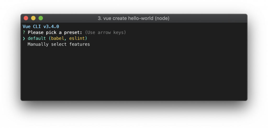The width and height of the screenshot is (268, 128).
Task: Click "hello-world" in the title bar
Action: click(x=142, y=19)
